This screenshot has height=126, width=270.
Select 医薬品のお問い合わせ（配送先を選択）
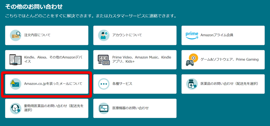coord(223,84)
